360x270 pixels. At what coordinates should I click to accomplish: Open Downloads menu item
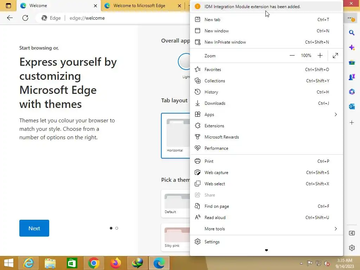click(x=266, y=103)
